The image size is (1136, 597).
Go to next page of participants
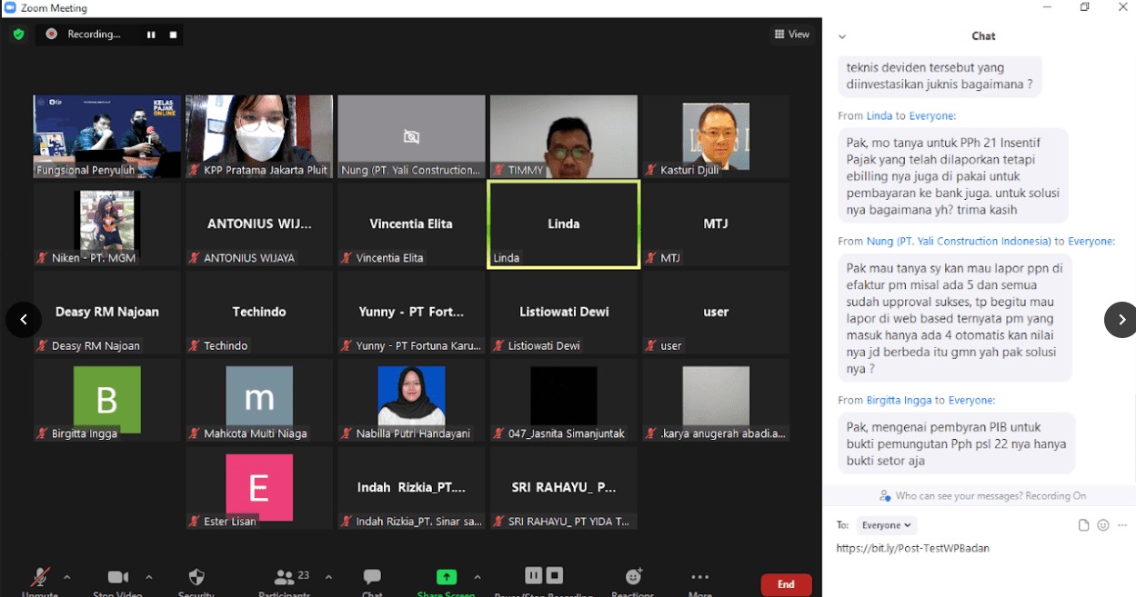[x=1121, y=320]
